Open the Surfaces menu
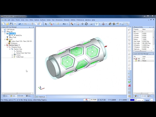Screen dimensions: 156x117 tap(43, 20)
